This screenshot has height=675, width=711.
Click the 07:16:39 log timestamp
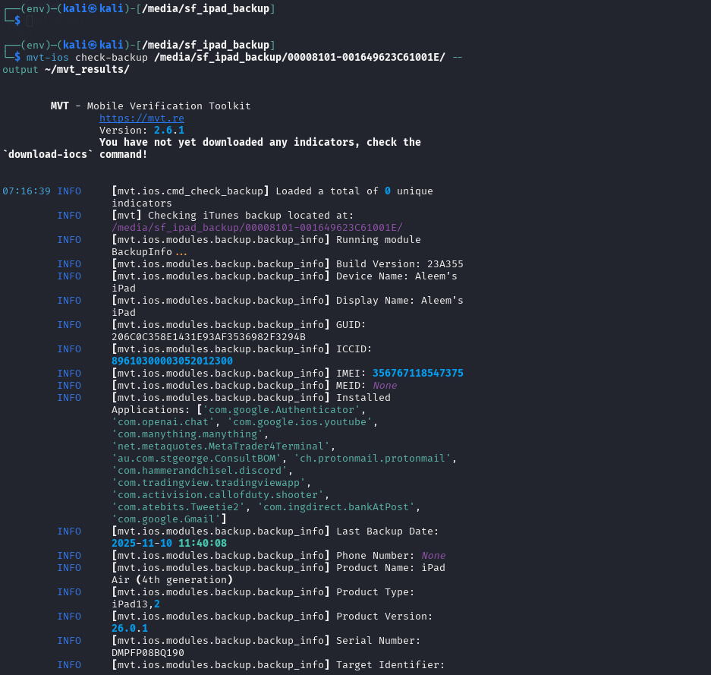(26, 191)
